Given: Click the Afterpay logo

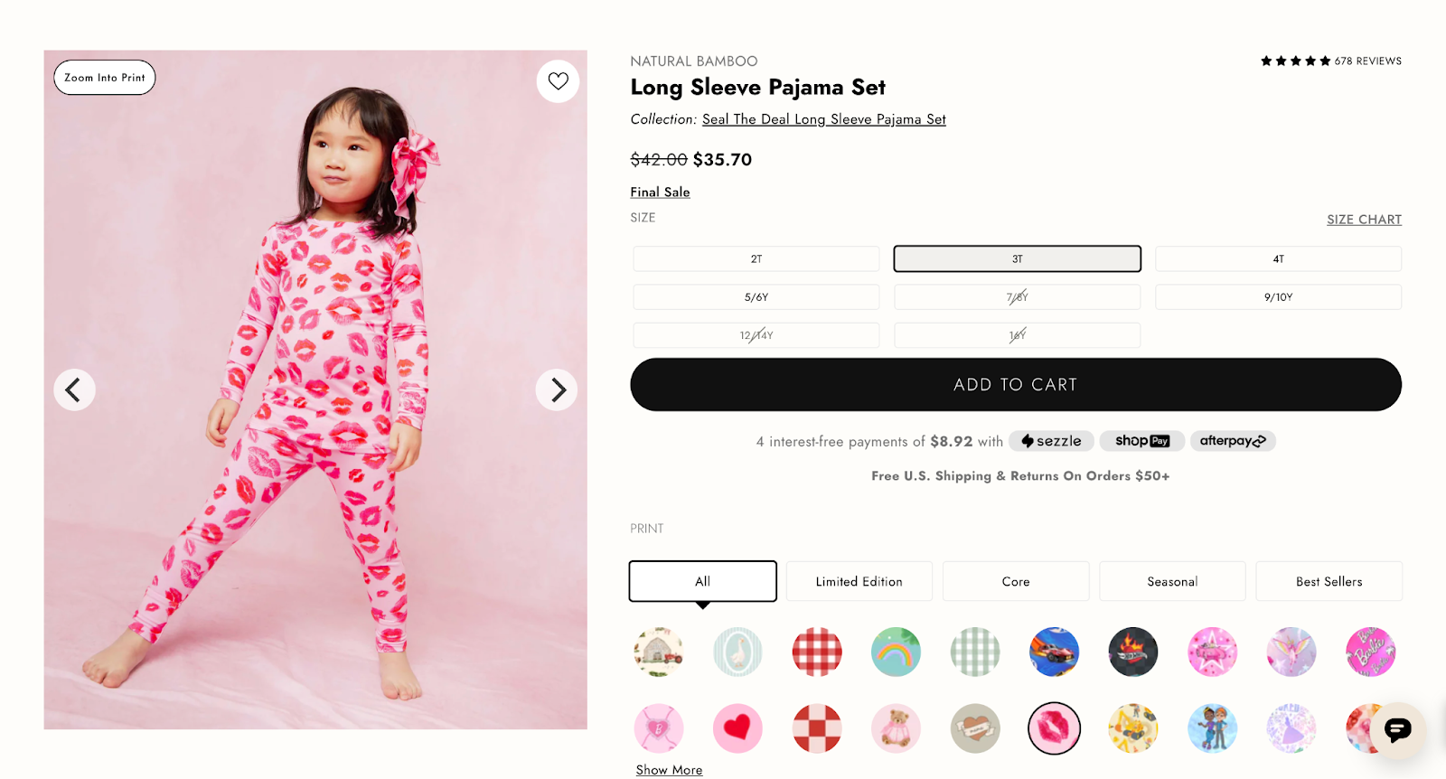Looking at the screenshot, I should [x=1233, y=441].
